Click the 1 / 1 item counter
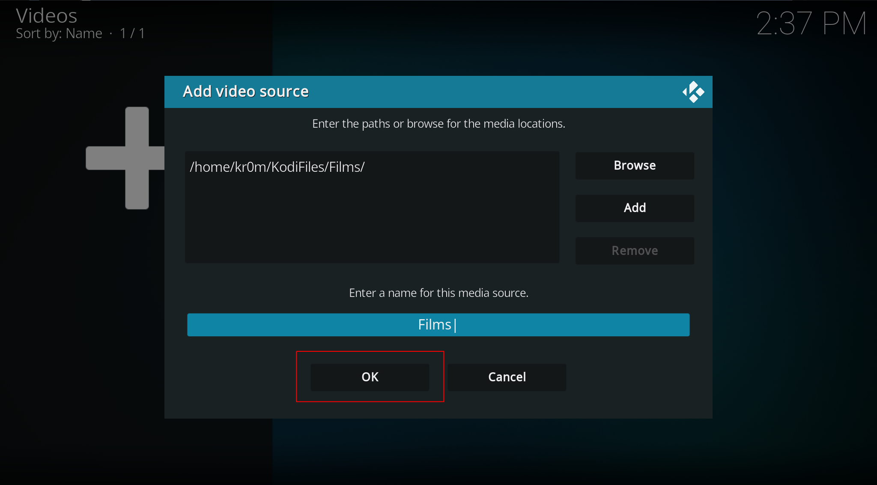This screenshot has width=877, height=485. coord(132,33)
